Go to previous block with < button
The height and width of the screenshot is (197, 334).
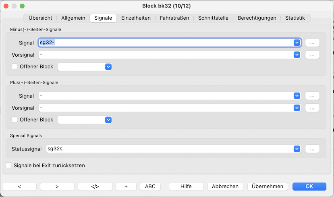(19, 187)
